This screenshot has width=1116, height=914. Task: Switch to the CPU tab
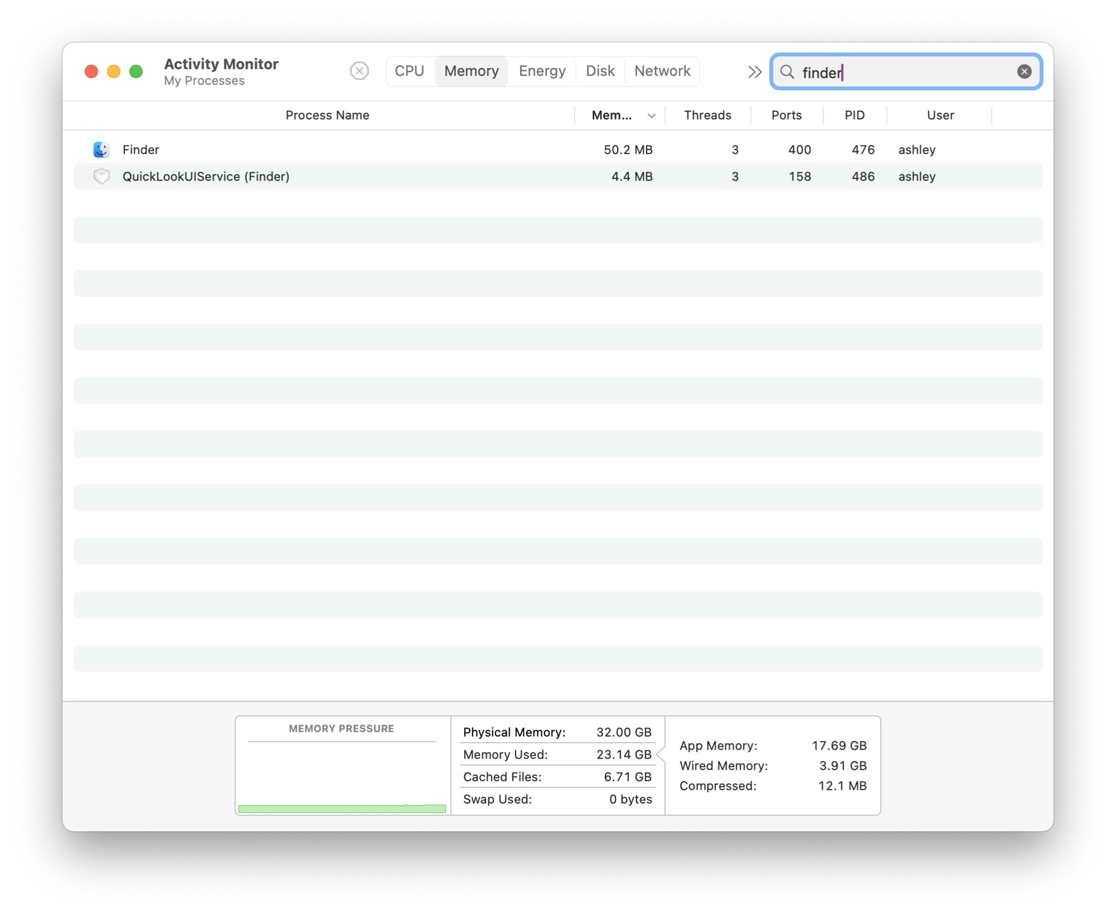coord(409,71)
